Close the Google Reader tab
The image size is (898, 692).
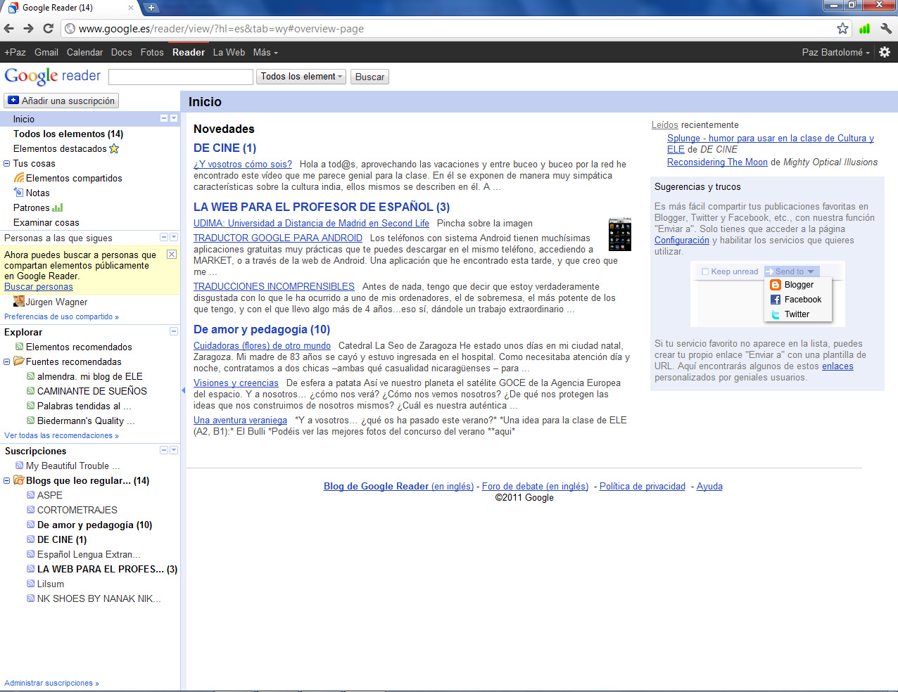(131, 8)
